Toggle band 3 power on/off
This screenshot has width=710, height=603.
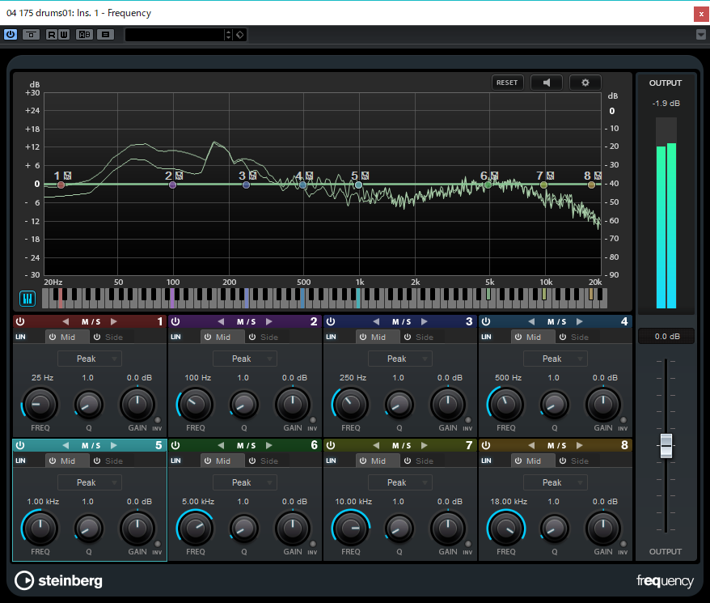point(331,321)
